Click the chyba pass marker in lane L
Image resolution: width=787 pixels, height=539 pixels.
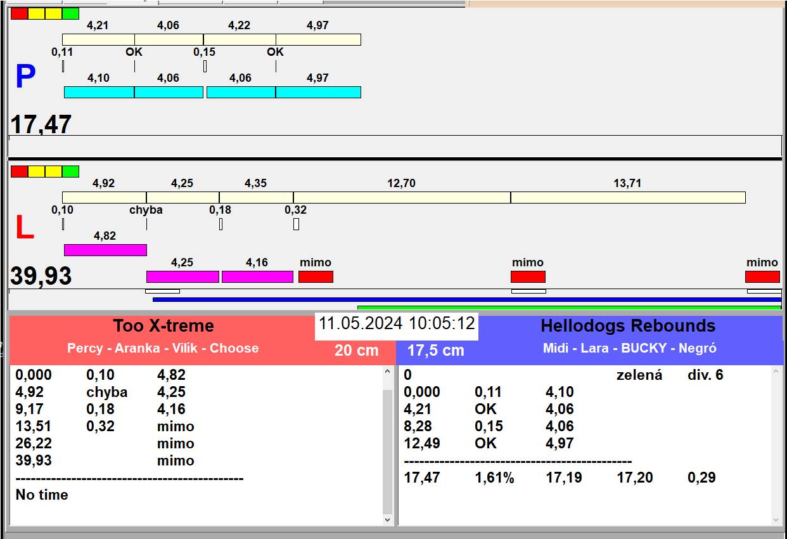146,210
